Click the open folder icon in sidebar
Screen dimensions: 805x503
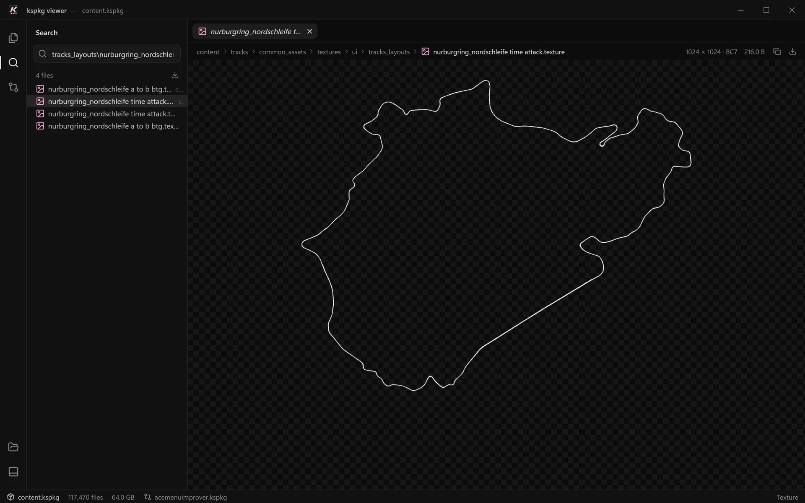13,447
